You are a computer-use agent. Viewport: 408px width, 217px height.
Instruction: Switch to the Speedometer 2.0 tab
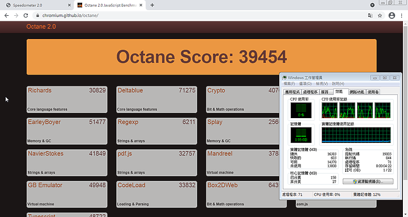tap(39, 5)
